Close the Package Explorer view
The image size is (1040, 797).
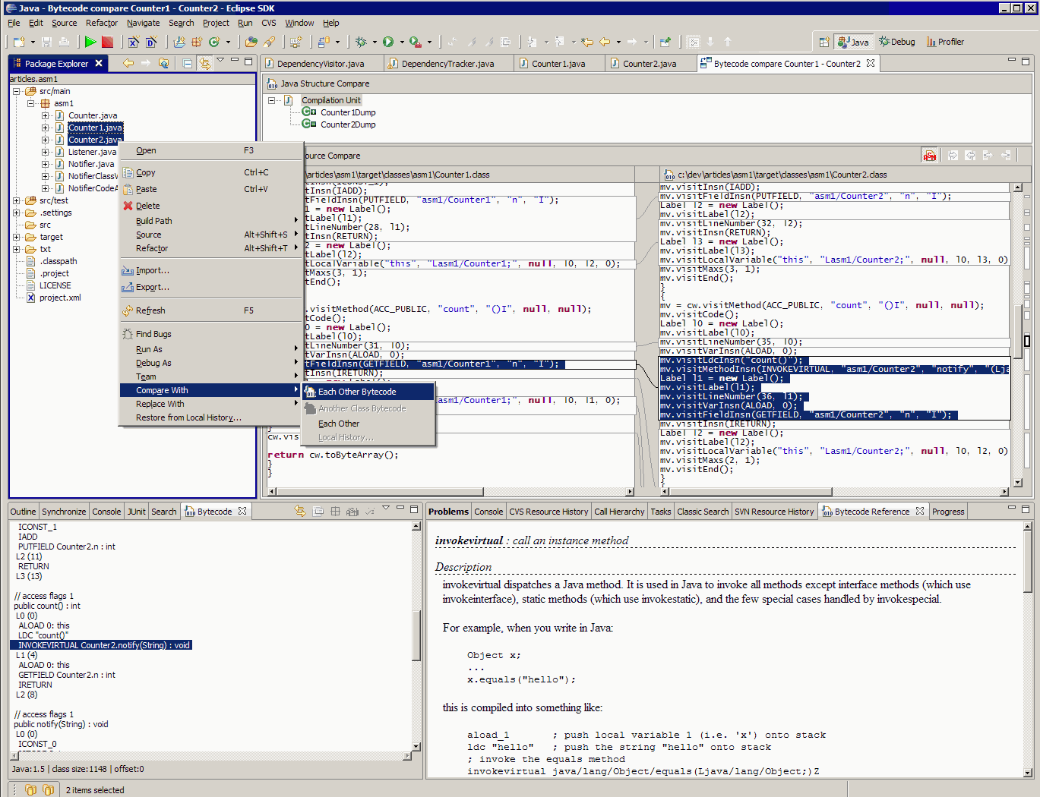coord(99,64)
